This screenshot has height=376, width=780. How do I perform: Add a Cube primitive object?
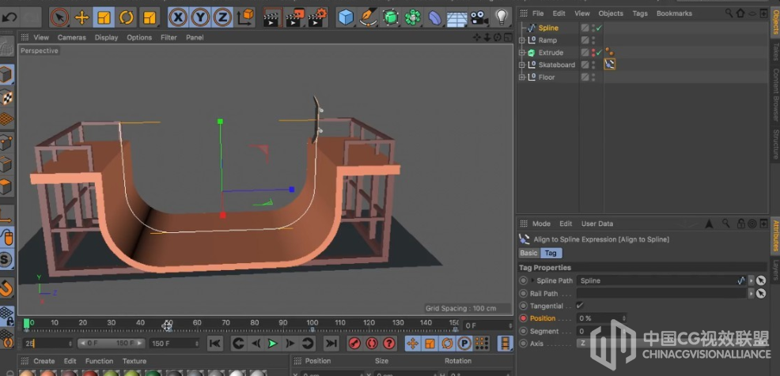point(345,18)
